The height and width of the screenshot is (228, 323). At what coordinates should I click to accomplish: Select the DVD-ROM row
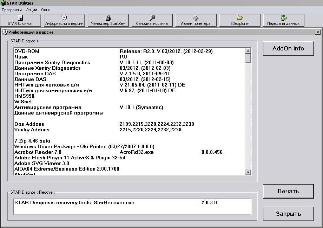(x=130, y=51)
